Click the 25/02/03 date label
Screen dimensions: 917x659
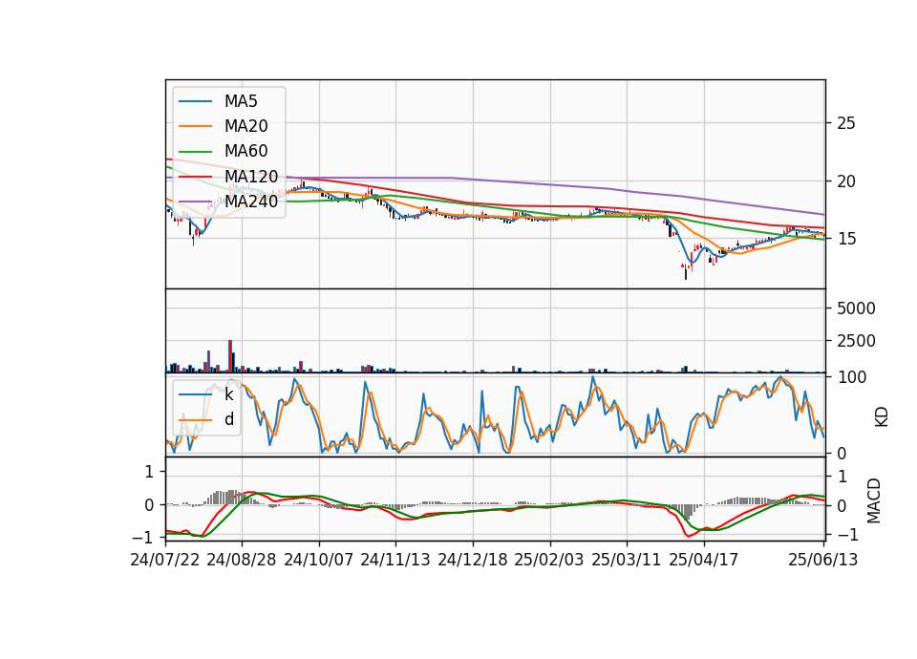[549, 560]
